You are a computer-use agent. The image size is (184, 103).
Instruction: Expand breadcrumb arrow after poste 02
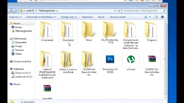coord(36,11)
